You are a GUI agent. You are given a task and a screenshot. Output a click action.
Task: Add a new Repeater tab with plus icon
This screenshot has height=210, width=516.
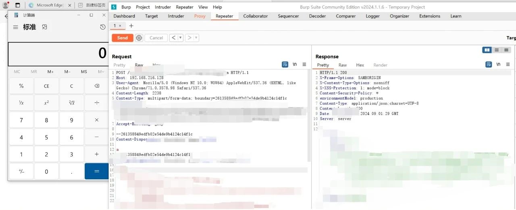click(x=131, y=26)
